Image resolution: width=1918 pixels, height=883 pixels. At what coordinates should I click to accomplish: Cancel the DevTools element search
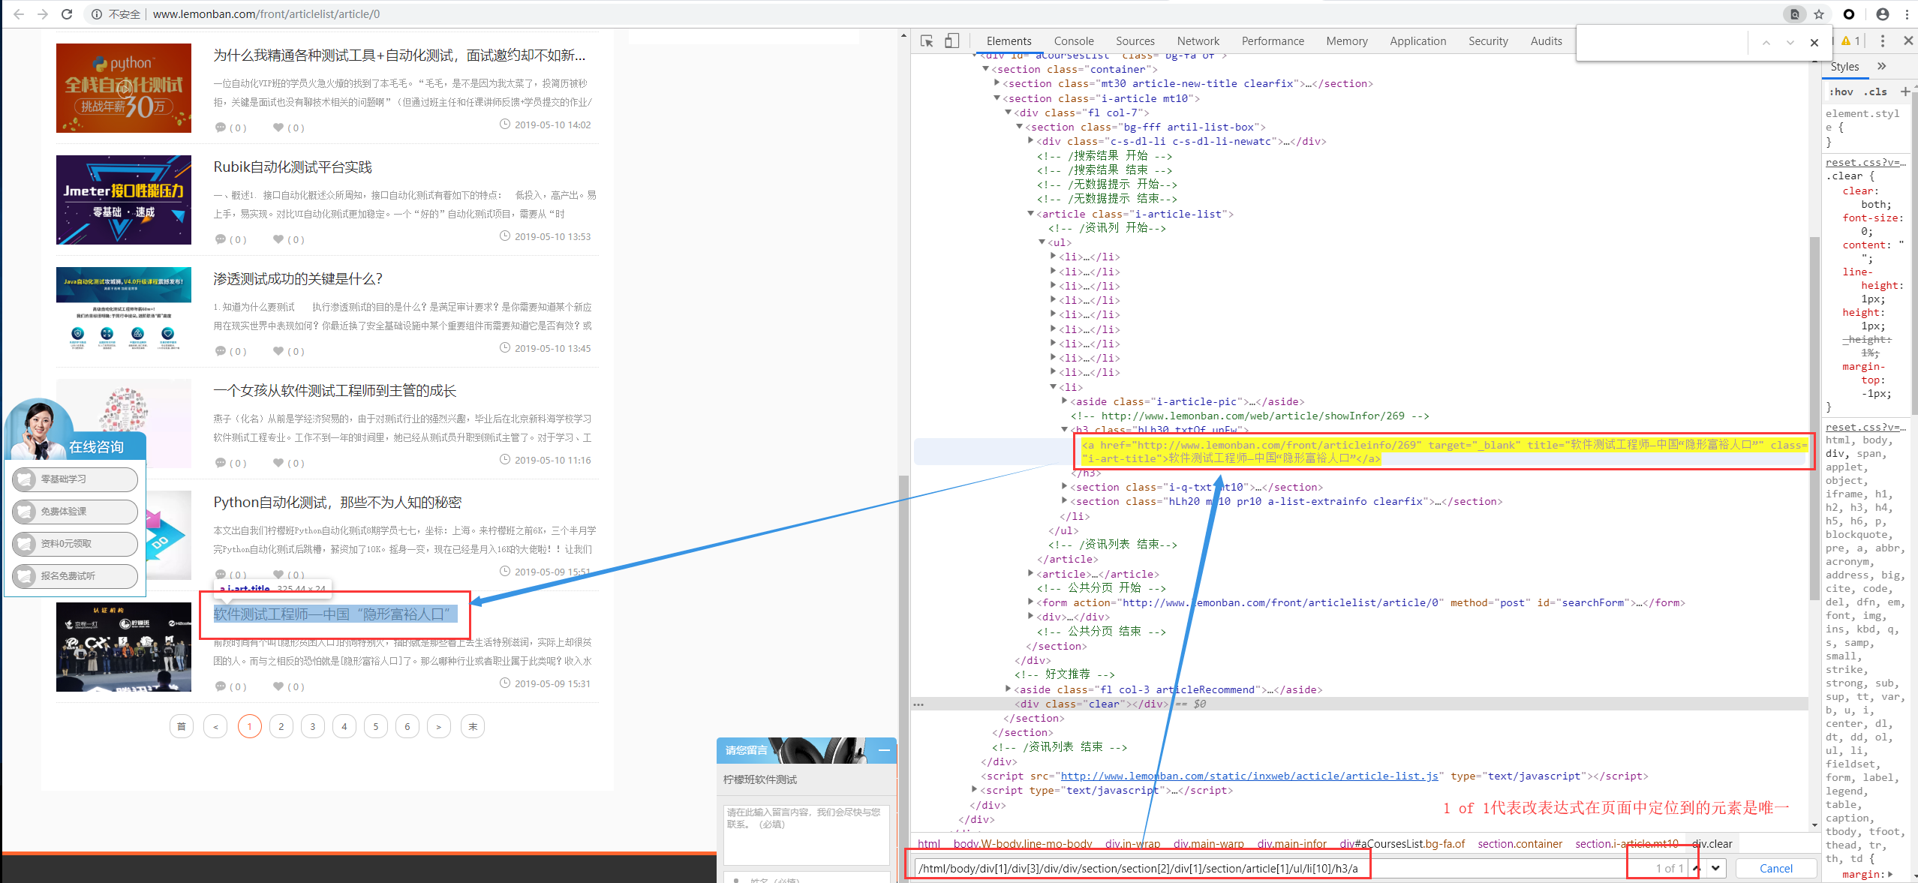click(x=1775, y=868)
